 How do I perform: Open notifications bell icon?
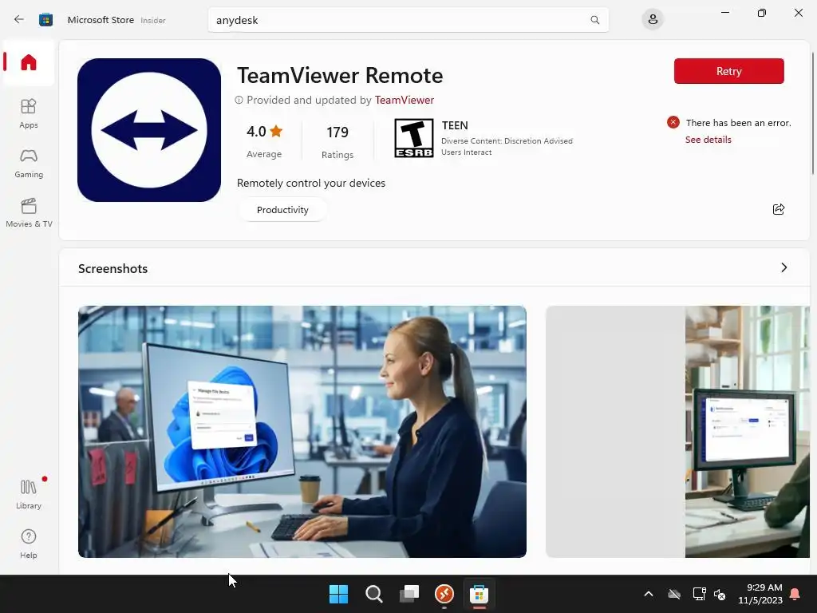point(795,594)
